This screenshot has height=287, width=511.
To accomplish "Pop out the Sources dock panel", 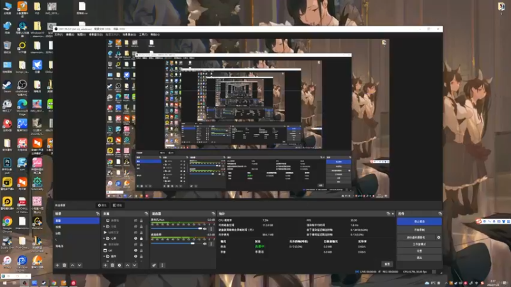I will tap(146, 214).
